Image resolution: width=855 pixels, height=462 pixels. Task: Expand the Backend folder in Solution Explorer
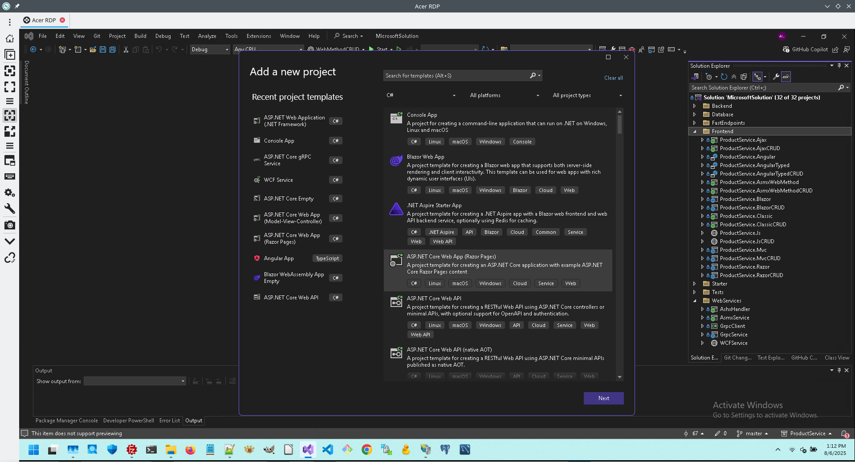(x=694, y=106)
